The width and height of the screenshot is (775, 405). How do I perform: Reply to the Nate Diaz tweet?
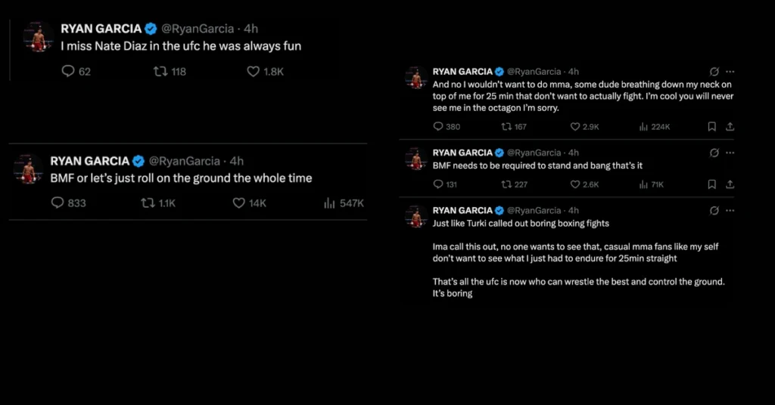67,72
